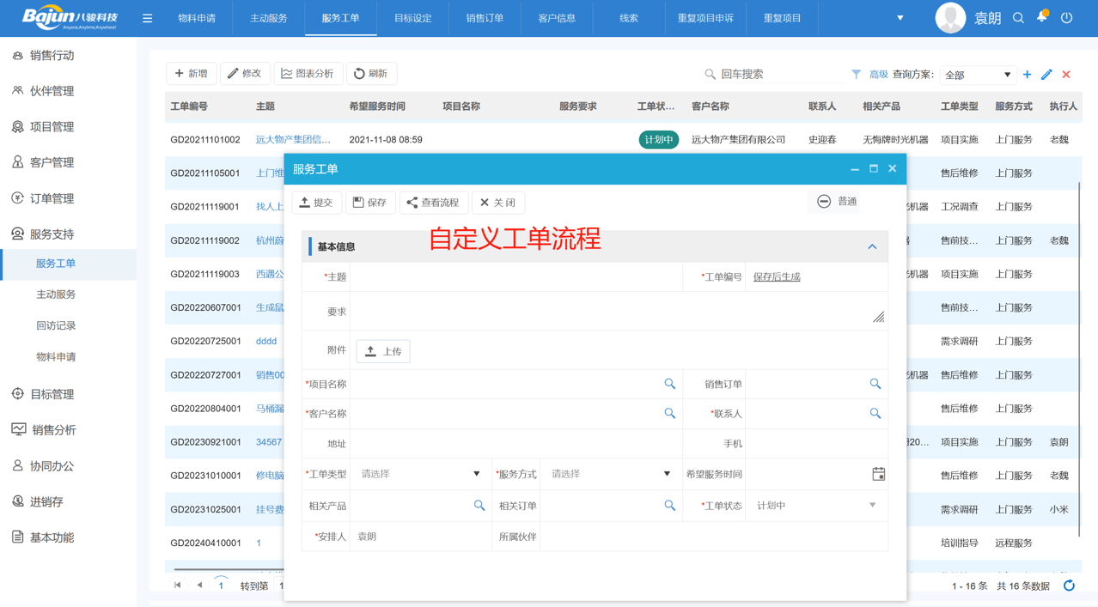Click into the 主题 input field

click(x=515, y=277)
